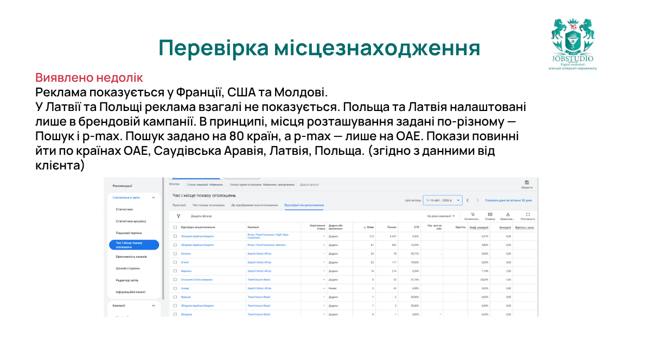Screen dimensions: 651x340
Task: Click the 6 457 impressions value
Action: 393,236
